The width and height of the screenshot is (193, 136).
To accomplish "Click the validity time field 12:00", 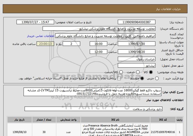I will (99, 52).
